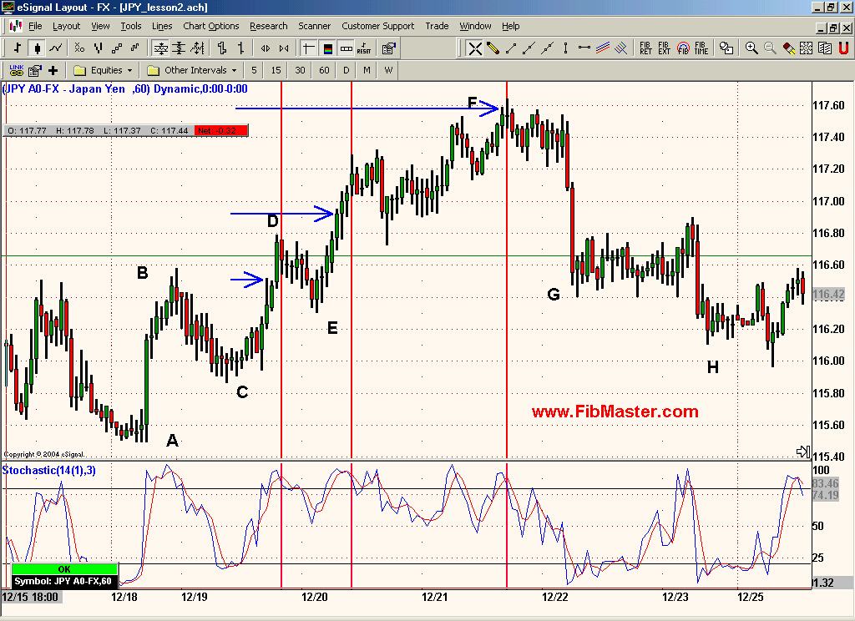
Task: Click the red Net -0.32 value
Action: 220,130
